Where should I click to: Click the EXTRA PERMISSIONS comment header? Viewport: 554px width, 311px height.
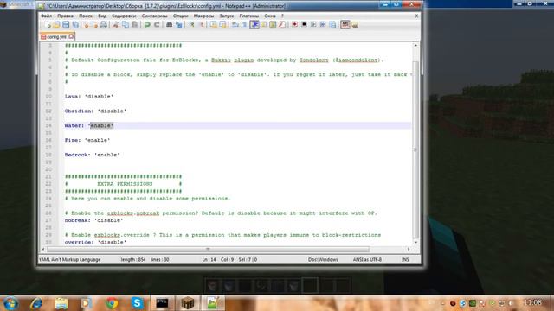(x=125, y=184)
